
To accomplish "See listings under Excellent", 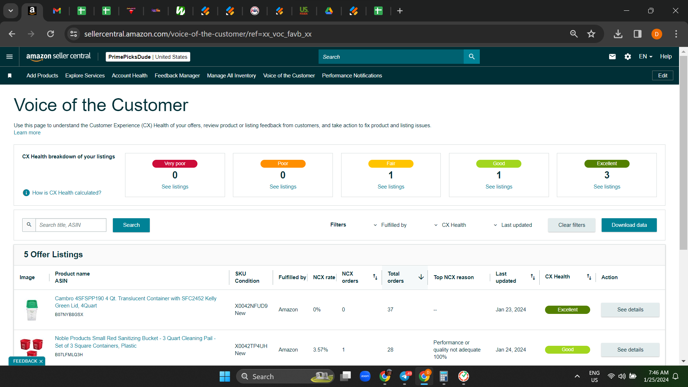I will coord(607,187).
